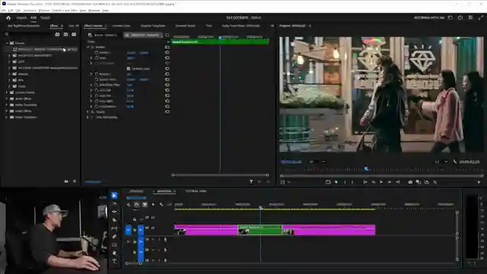Screen dimensions: 487x274
Task: Select the Track Select Forward tool
Action: [114, 203]
